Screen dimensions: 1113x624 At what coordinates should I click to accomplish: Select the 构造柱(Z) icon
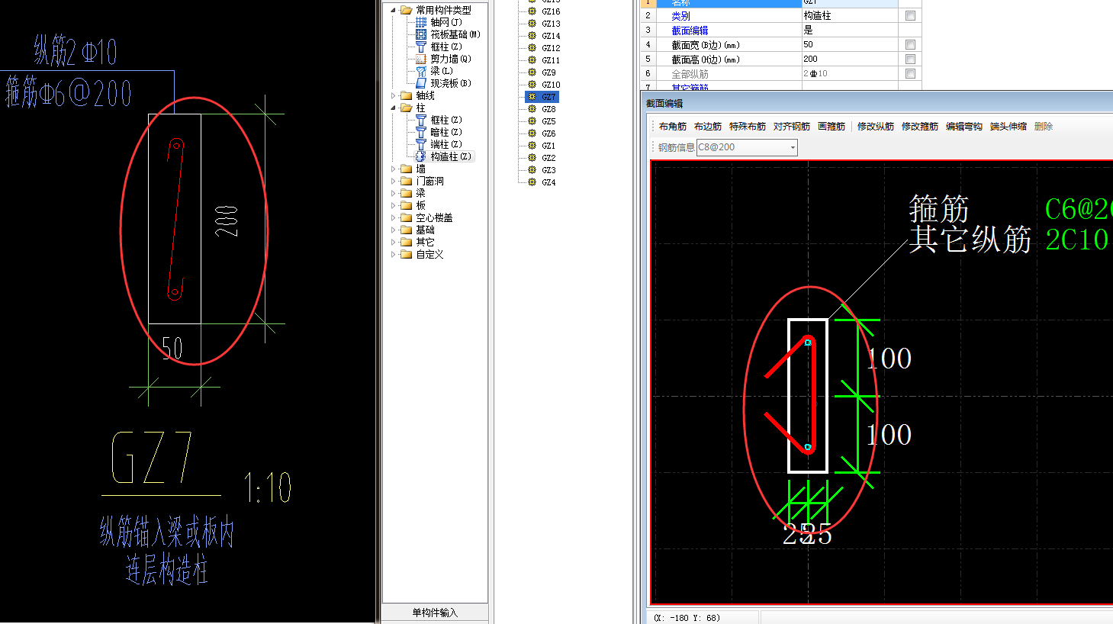click(420, 156)
